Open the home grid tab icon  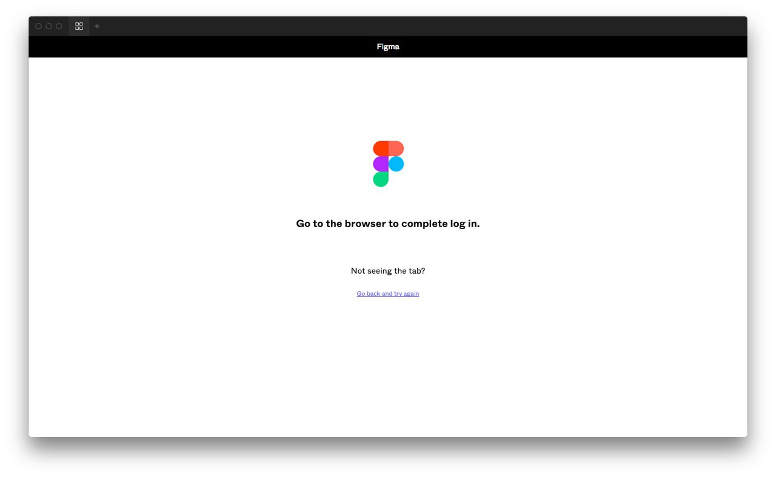[x=79, y=26]
